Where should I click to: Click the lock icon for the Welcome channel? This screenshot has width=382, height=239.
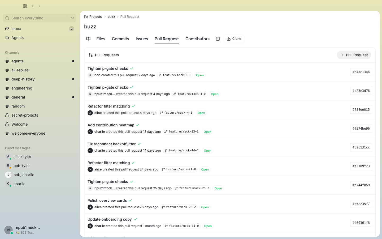pyautogui.click(x=7, y=124)
